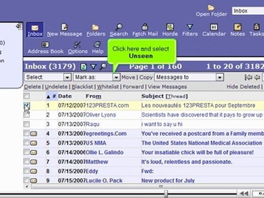Click the Open Folder icon
This screenshot has height=198, width=264.
211,8
